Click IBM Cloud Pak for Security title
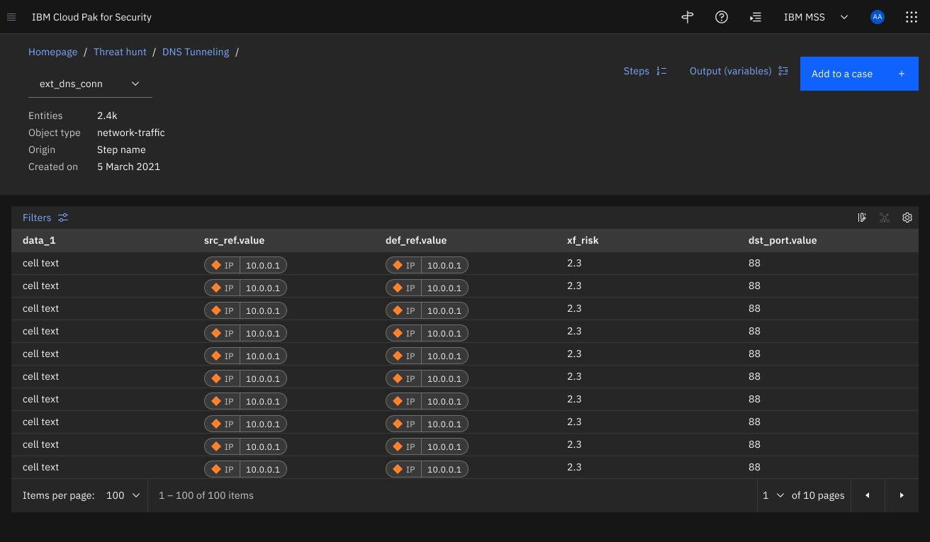930x542 pixels. point(91,17)
